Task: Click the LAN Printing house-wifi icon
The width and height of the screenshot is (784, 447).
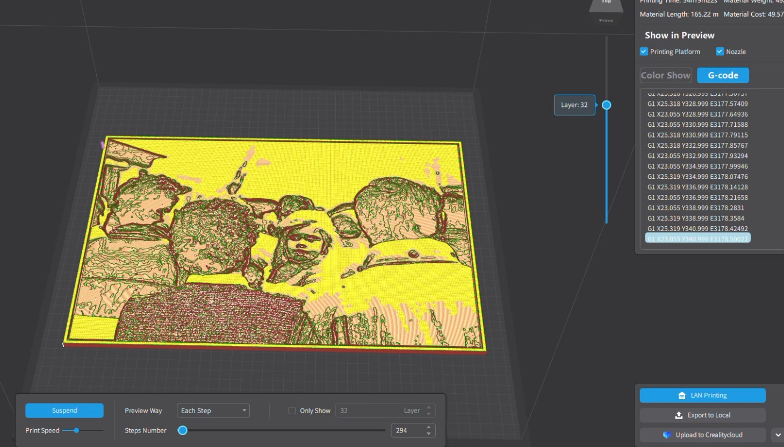Action: [682, 395]
